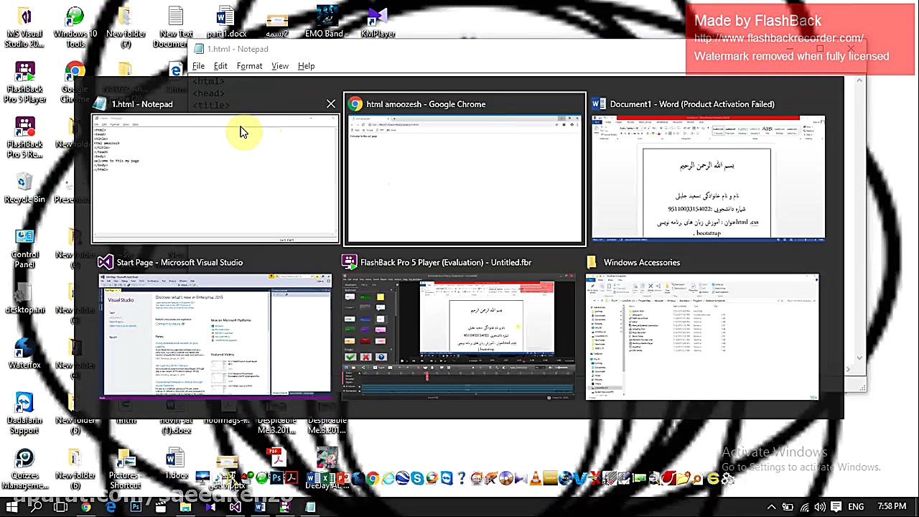Open the battery status tray icon
The image size is (919, 517).
[x=788, y=507]
